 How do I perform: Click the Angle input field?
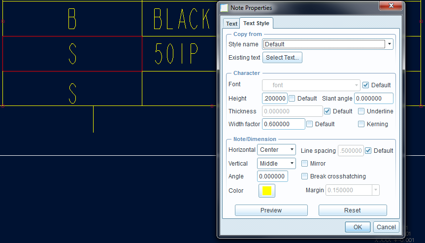point(272,176)
